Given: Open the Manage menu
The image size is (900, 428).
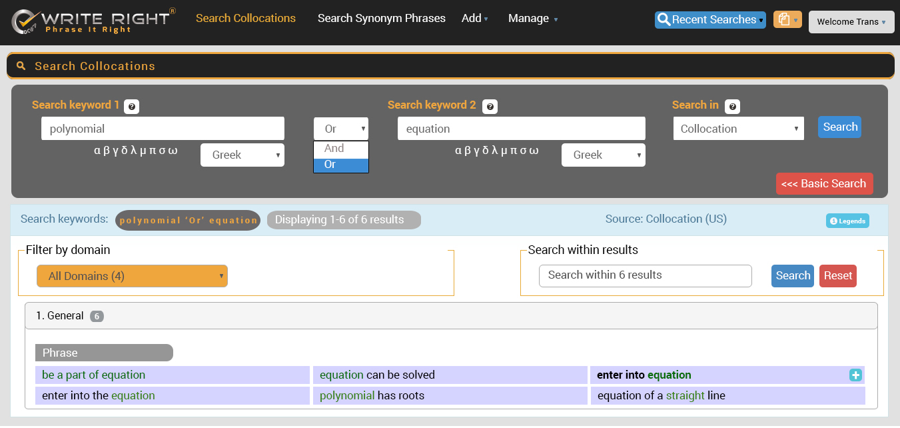Looking at the screenshot, I should [532, 19].
